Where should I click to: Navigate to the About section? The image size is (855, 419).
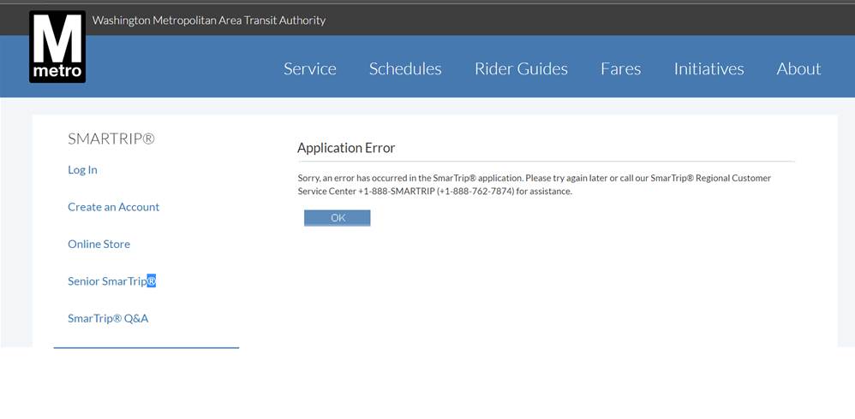coord(798,69)
